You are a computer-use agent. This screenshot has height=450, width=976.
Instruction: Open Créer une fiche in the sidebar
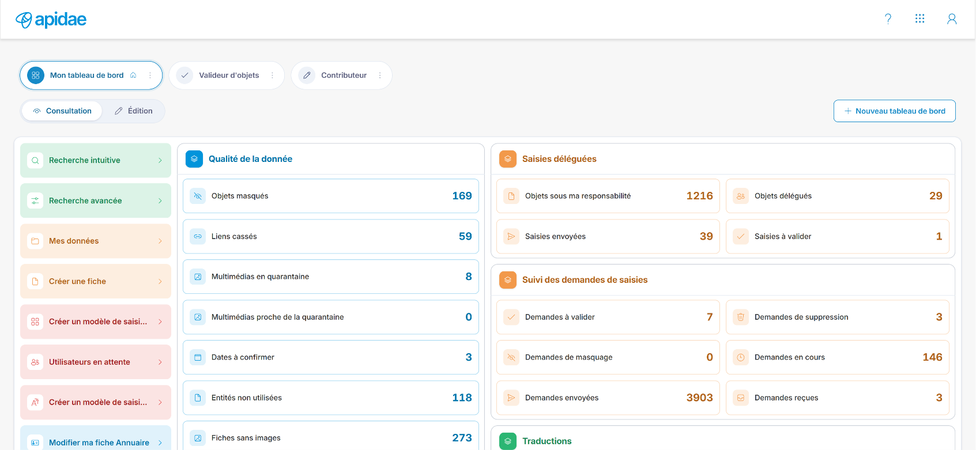point(96,281)
